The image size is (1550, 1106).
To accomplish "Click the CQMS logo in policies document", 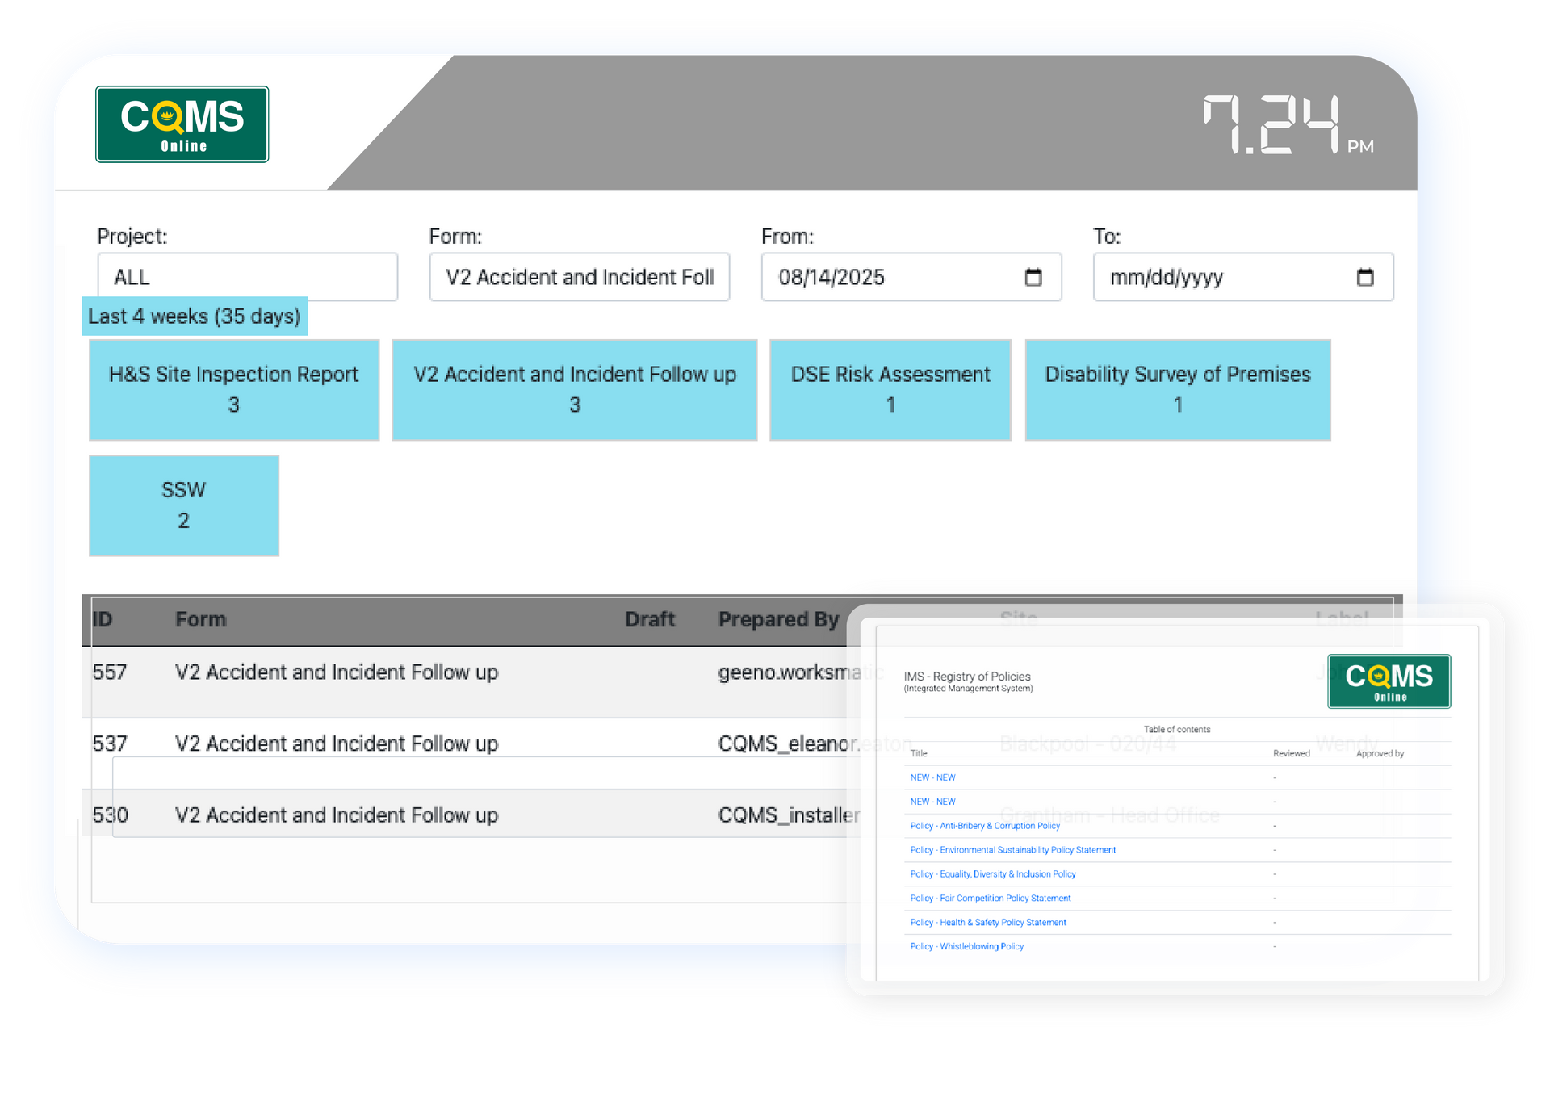I will [x=1389, y=681].
